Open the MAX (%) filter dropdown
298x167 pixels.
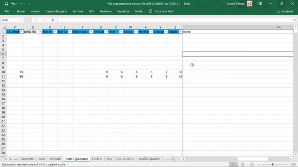pos(40,32)
